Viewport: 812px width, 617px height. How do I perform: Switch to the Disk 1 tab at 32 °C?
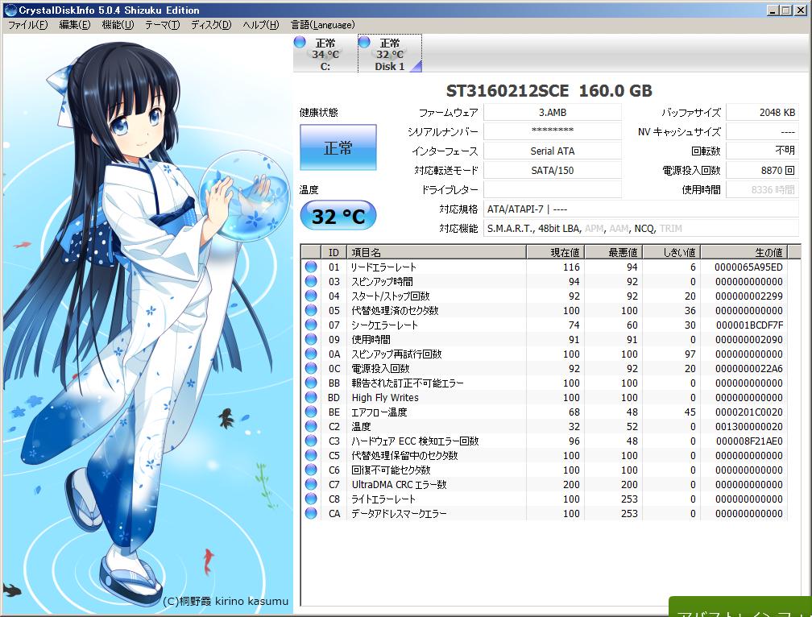click(389, 54)
